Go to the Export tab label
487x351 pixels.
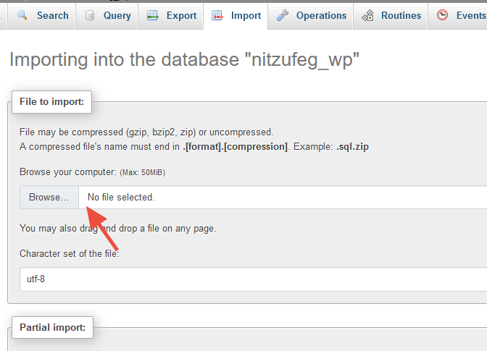click(180, 15)
